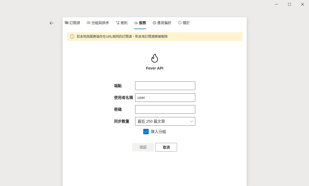
Task: Switch to the 分組與排序 tab
Action: (98, 23)
